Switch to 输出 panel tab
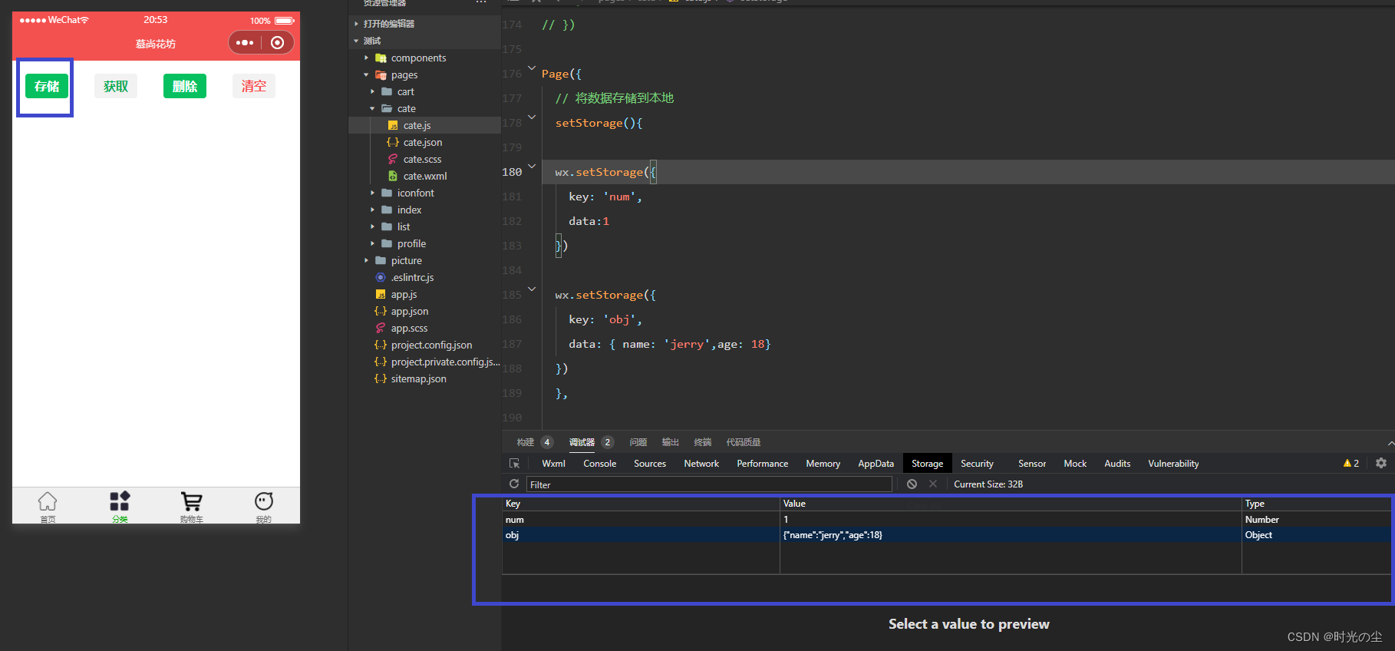 point(671,442)
